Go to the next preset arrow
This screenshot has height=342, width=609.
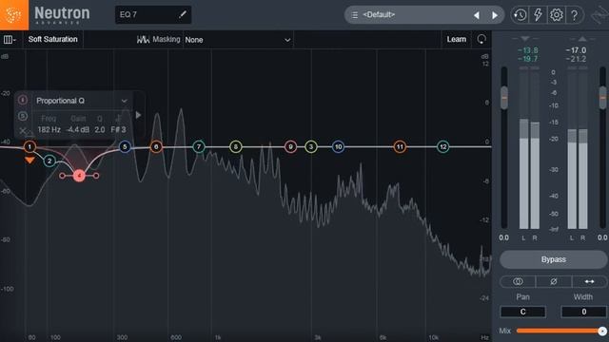click(x=495, y=15)
